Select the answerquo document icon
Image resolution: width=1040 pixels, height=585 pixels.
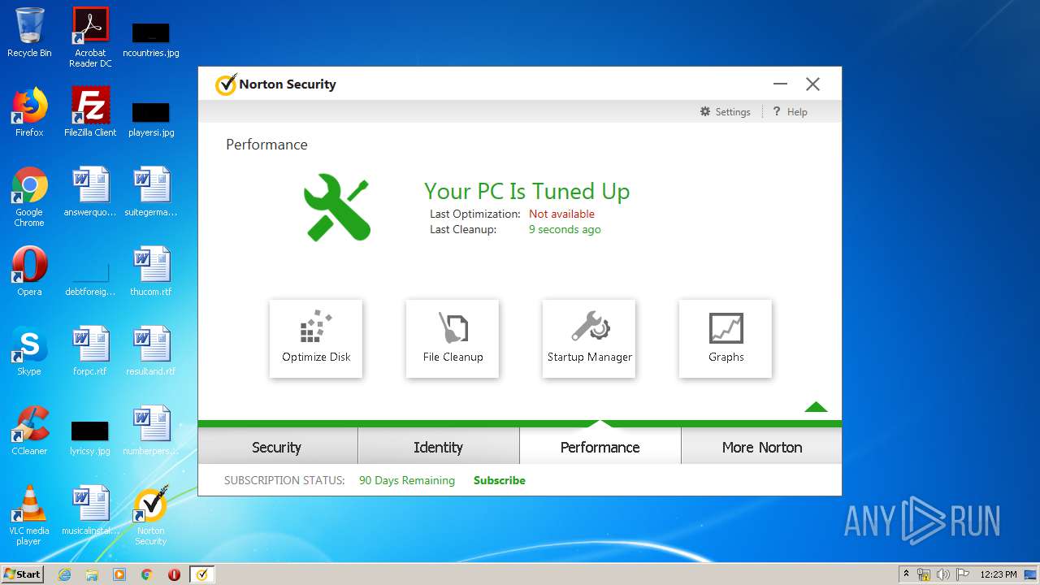click(90, 192)
